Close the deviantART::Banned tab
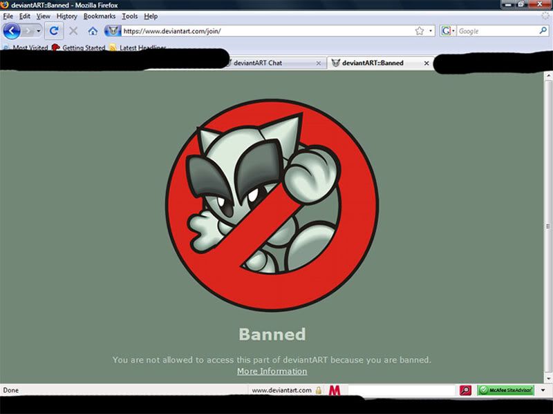Viewport: 553px width, 414px height. 427,63
